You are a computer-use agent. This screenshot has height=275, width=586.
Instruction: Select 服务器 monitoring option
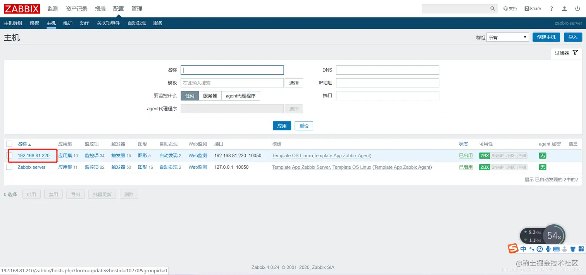pyautogui.click(x=210, y=96)
